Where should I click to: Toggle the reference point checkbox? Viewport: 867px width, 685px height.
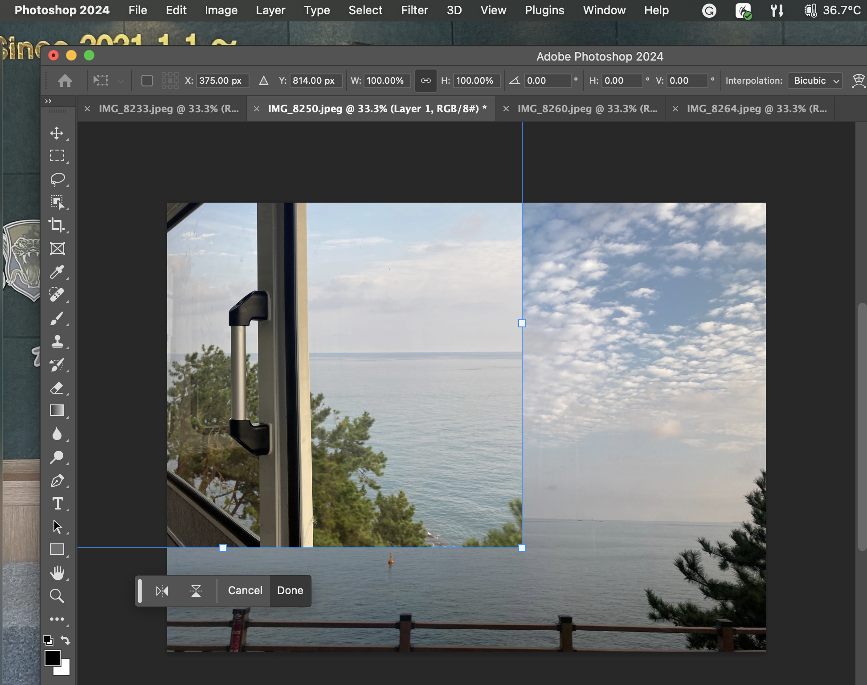click(147, 81)
